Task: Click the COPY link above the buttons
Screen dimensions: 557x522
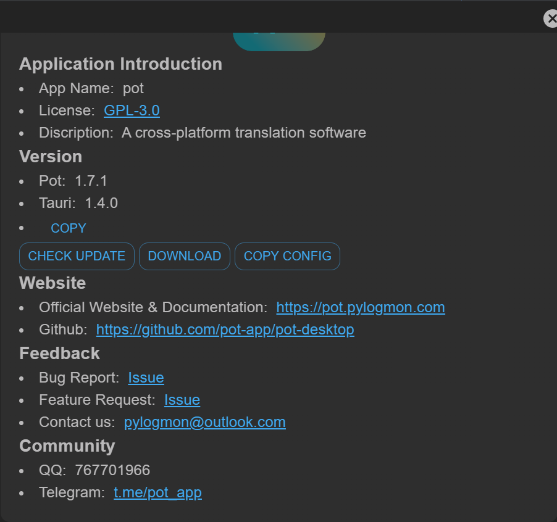Action: [68, 228]
